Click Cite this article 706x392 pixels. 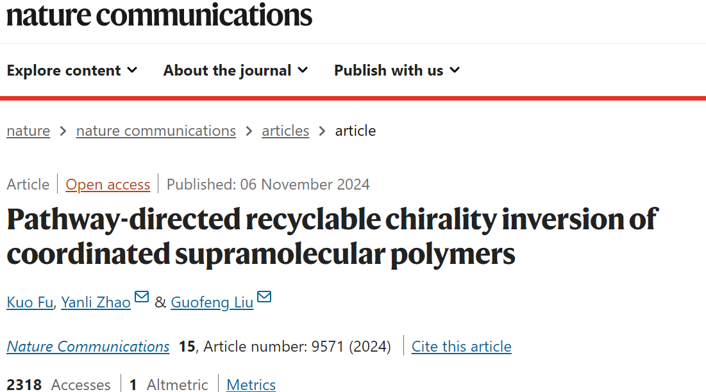pyautogui.click(x=462, y=347)
